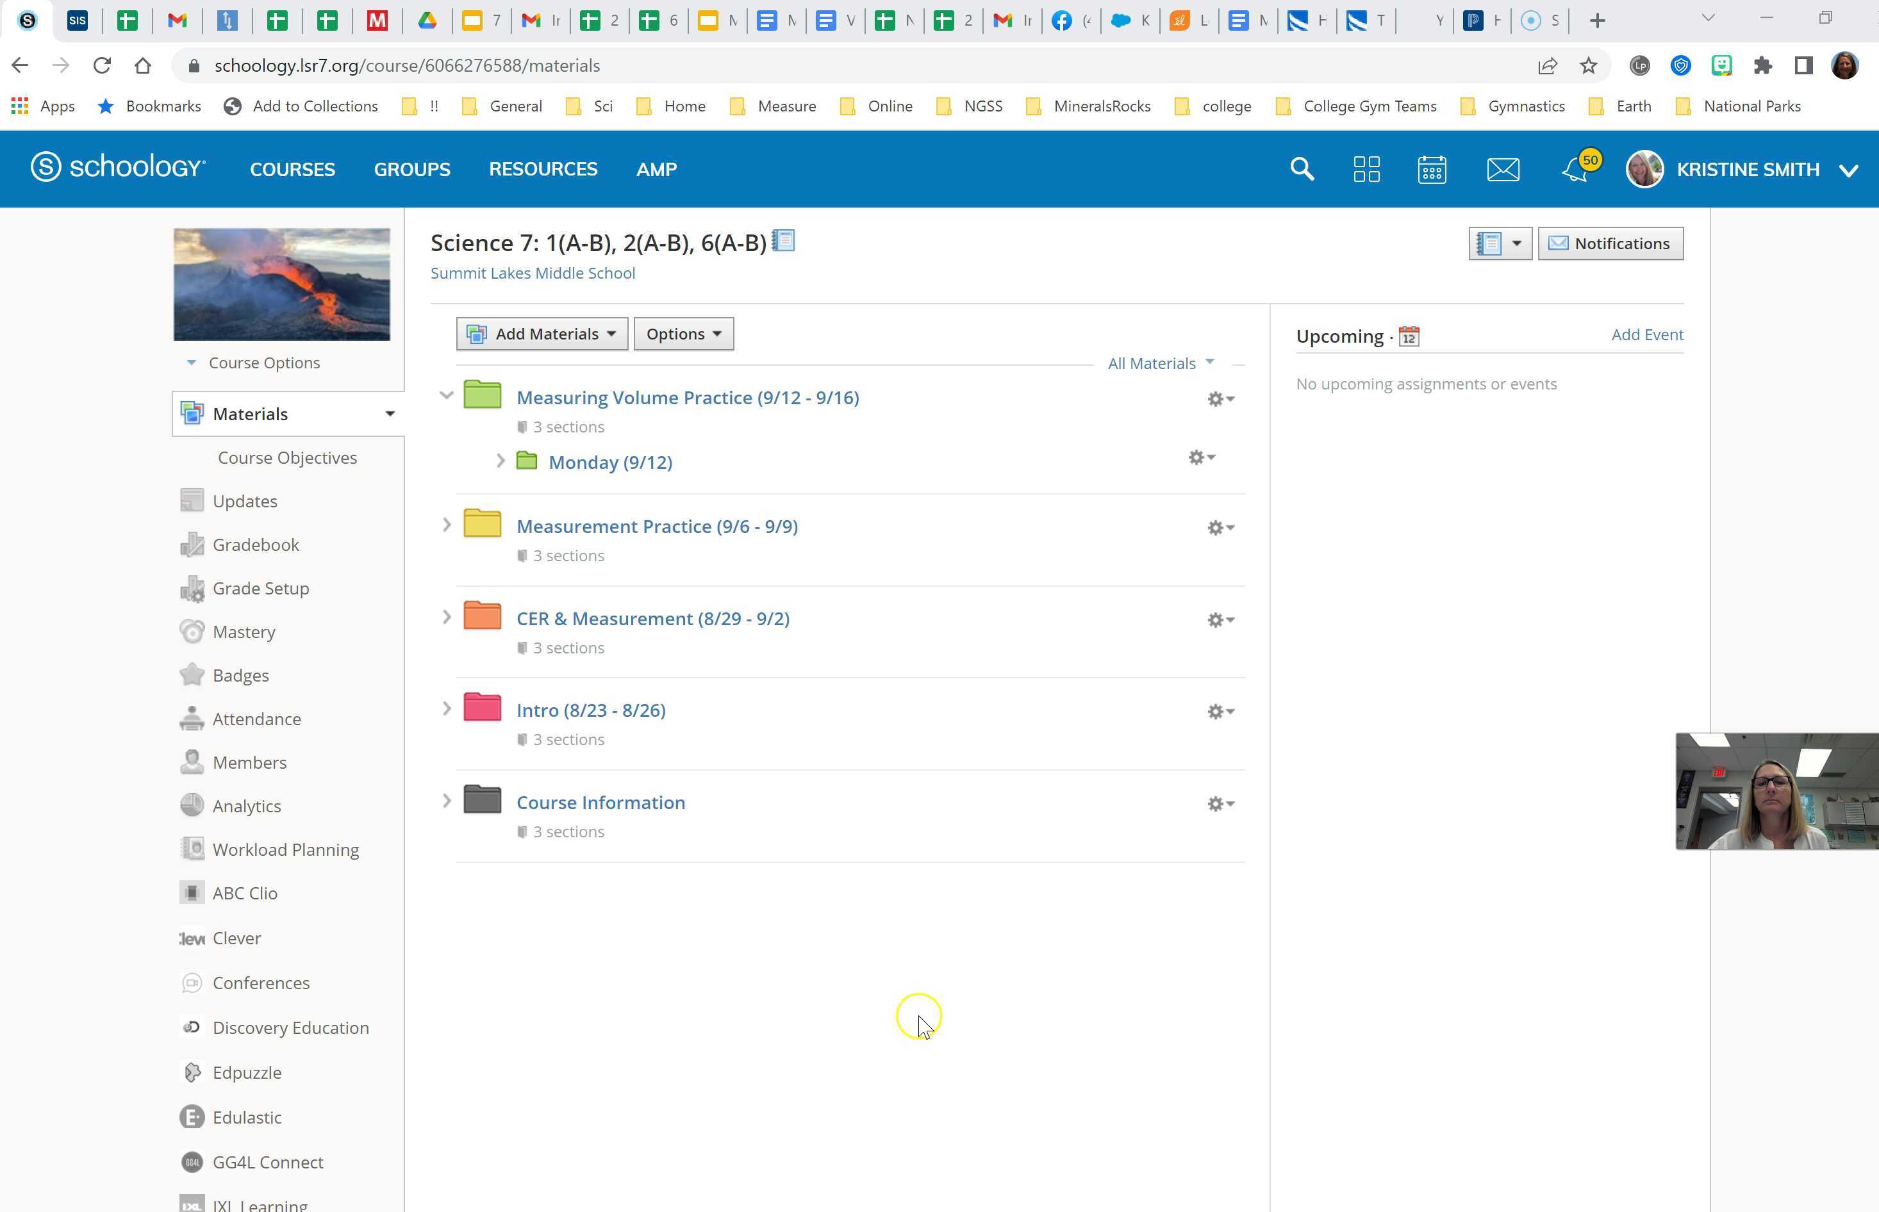1879x1212 pixels.
Task: Click gear icon for Intro folder
Action: [x=1220, y=712]
